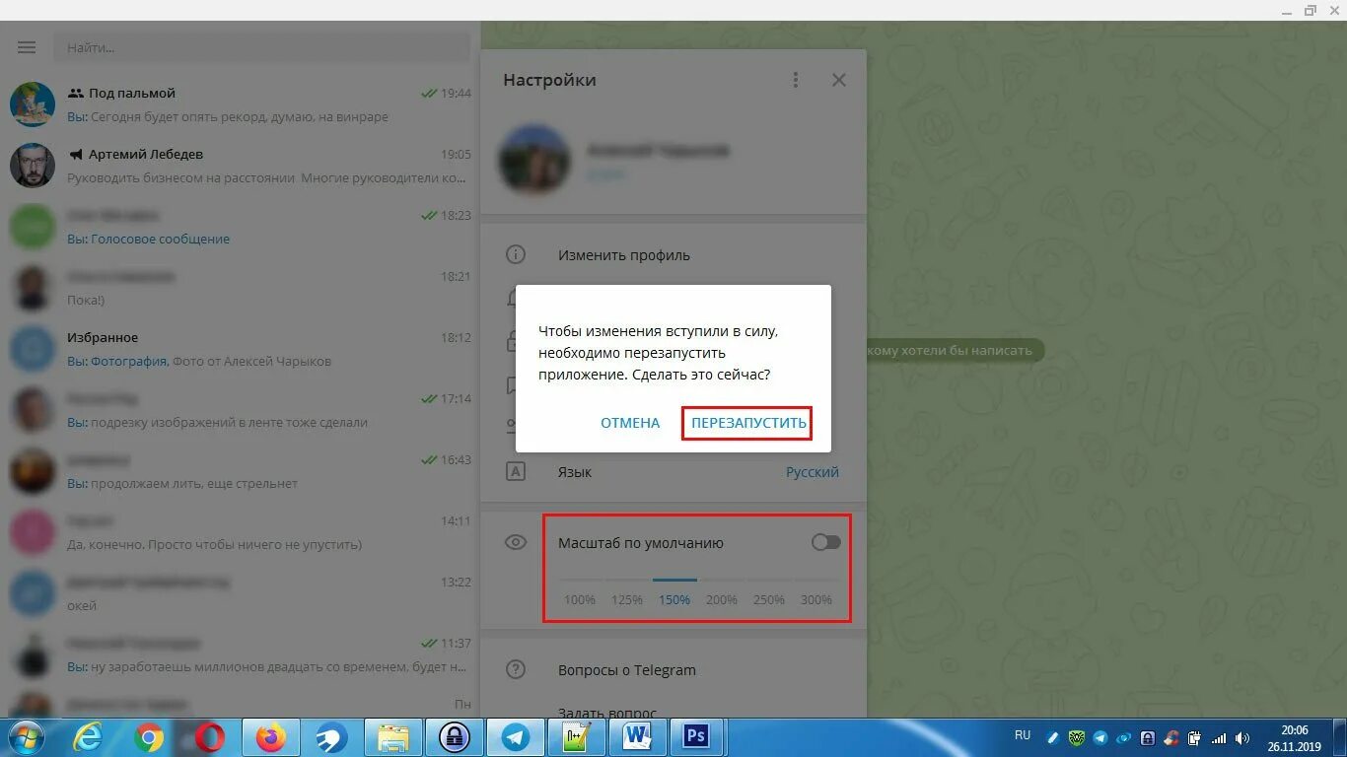1347x757 pixels.
Task: Close the Настройки settings panel
Action: click(x=839, y=80)
